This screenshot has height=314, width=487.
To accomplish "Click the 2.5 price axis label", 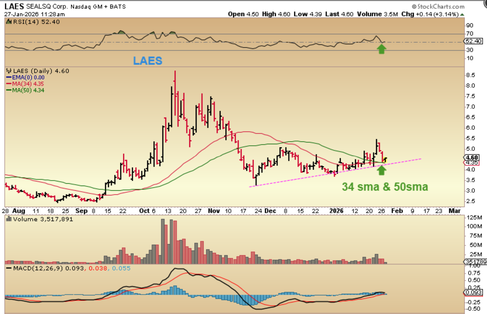I will pos(470,201).
